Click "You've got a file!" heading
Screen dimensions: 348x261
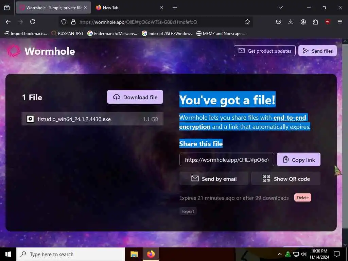[x=227, y=100]
